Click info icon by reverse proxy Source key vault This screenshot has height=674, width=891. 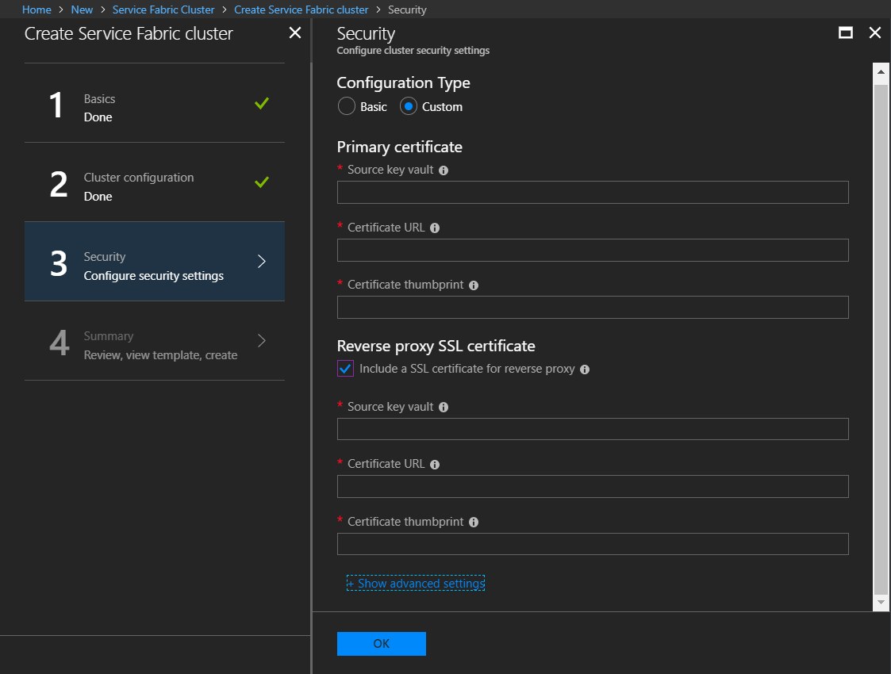point(444,408)
